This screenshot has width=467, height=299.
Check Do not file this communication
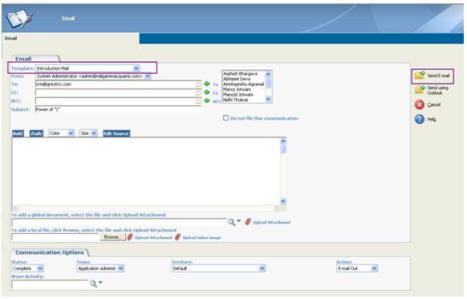pyautogui.click(x=225, y=118)
